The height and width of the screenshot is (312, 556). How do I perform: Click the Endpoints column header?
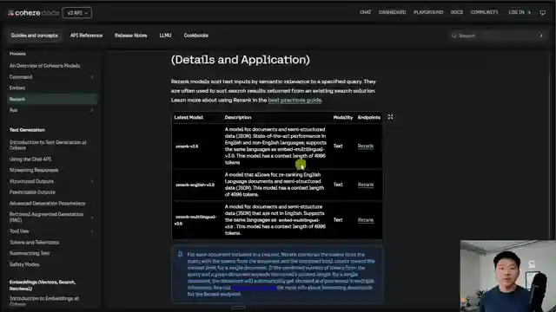click(368, 118)
